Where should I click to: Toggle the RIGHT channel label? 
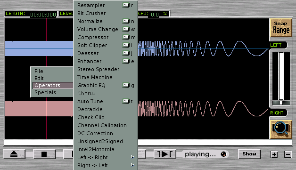click(x=278, y=113)
